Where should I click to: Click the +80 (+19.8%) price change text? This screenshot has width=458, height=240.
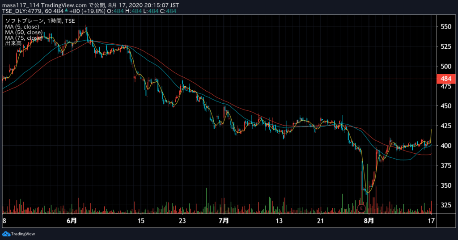(x=87, y=11)
